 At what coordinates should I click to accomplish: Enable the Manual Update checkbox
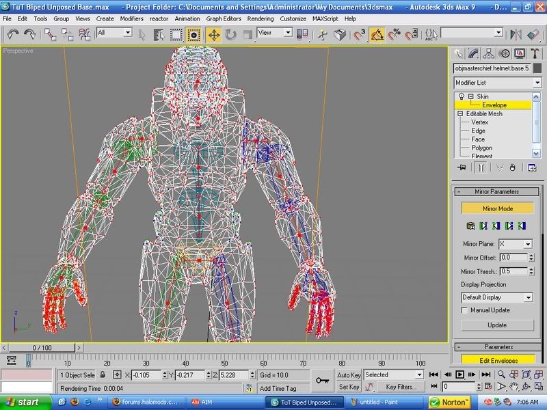464,310
